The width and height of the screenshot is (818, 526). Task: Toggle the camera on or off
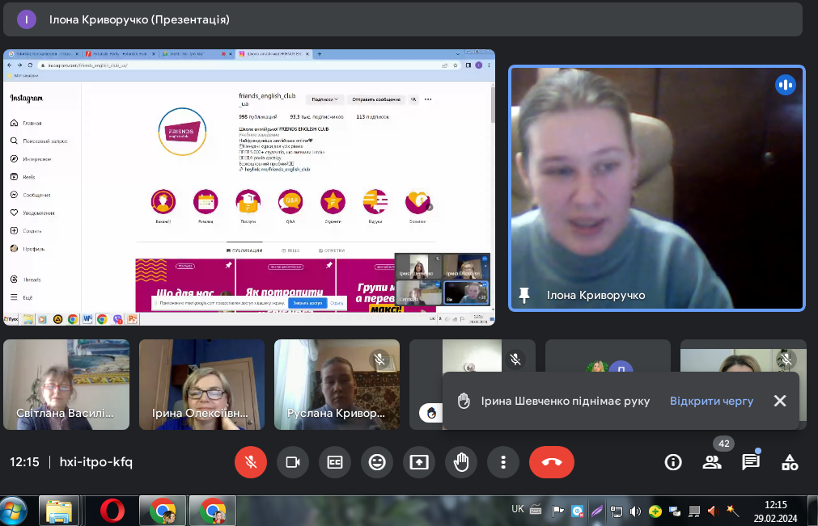click(293, 462)
